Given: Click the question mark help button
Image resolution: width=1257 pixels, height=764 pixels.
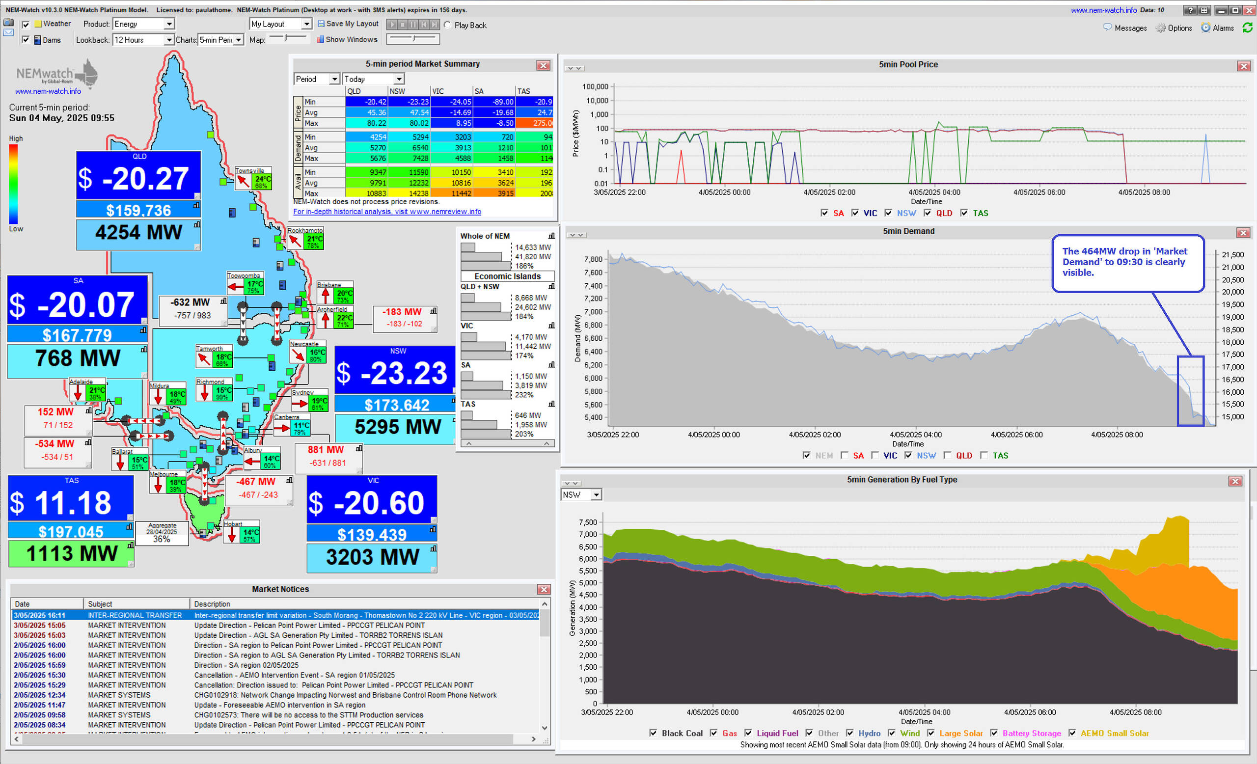Looking at the screenshot, I should coord(1190,10).
